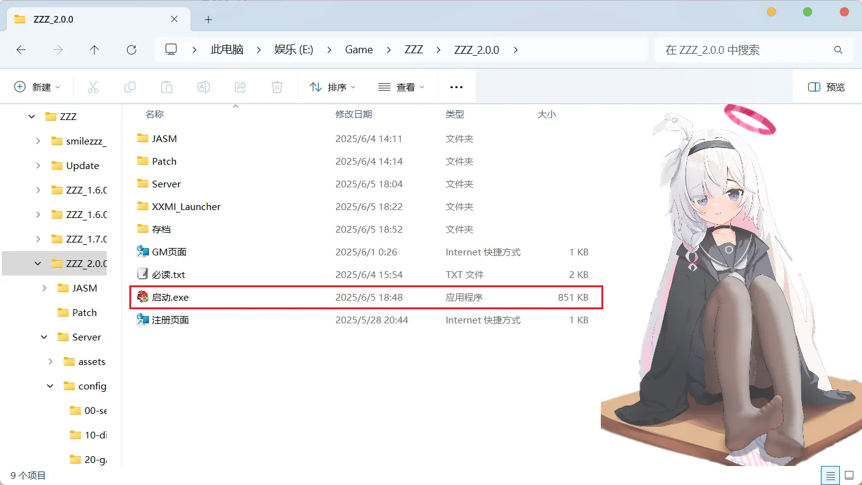Copy the selected item
The height and width of the screenshot is (485, 862).
(x=130, y=86)
